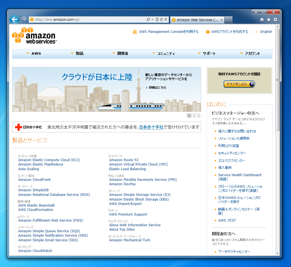Click the page scrollbar up arrow
Screen dimensions: 291x267
point(277,27)
